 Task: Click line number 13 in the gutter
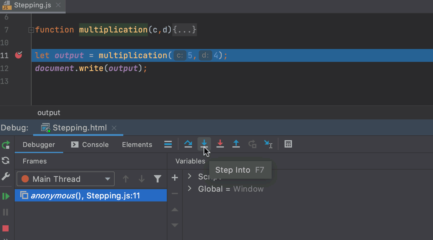tap(4, 81)
